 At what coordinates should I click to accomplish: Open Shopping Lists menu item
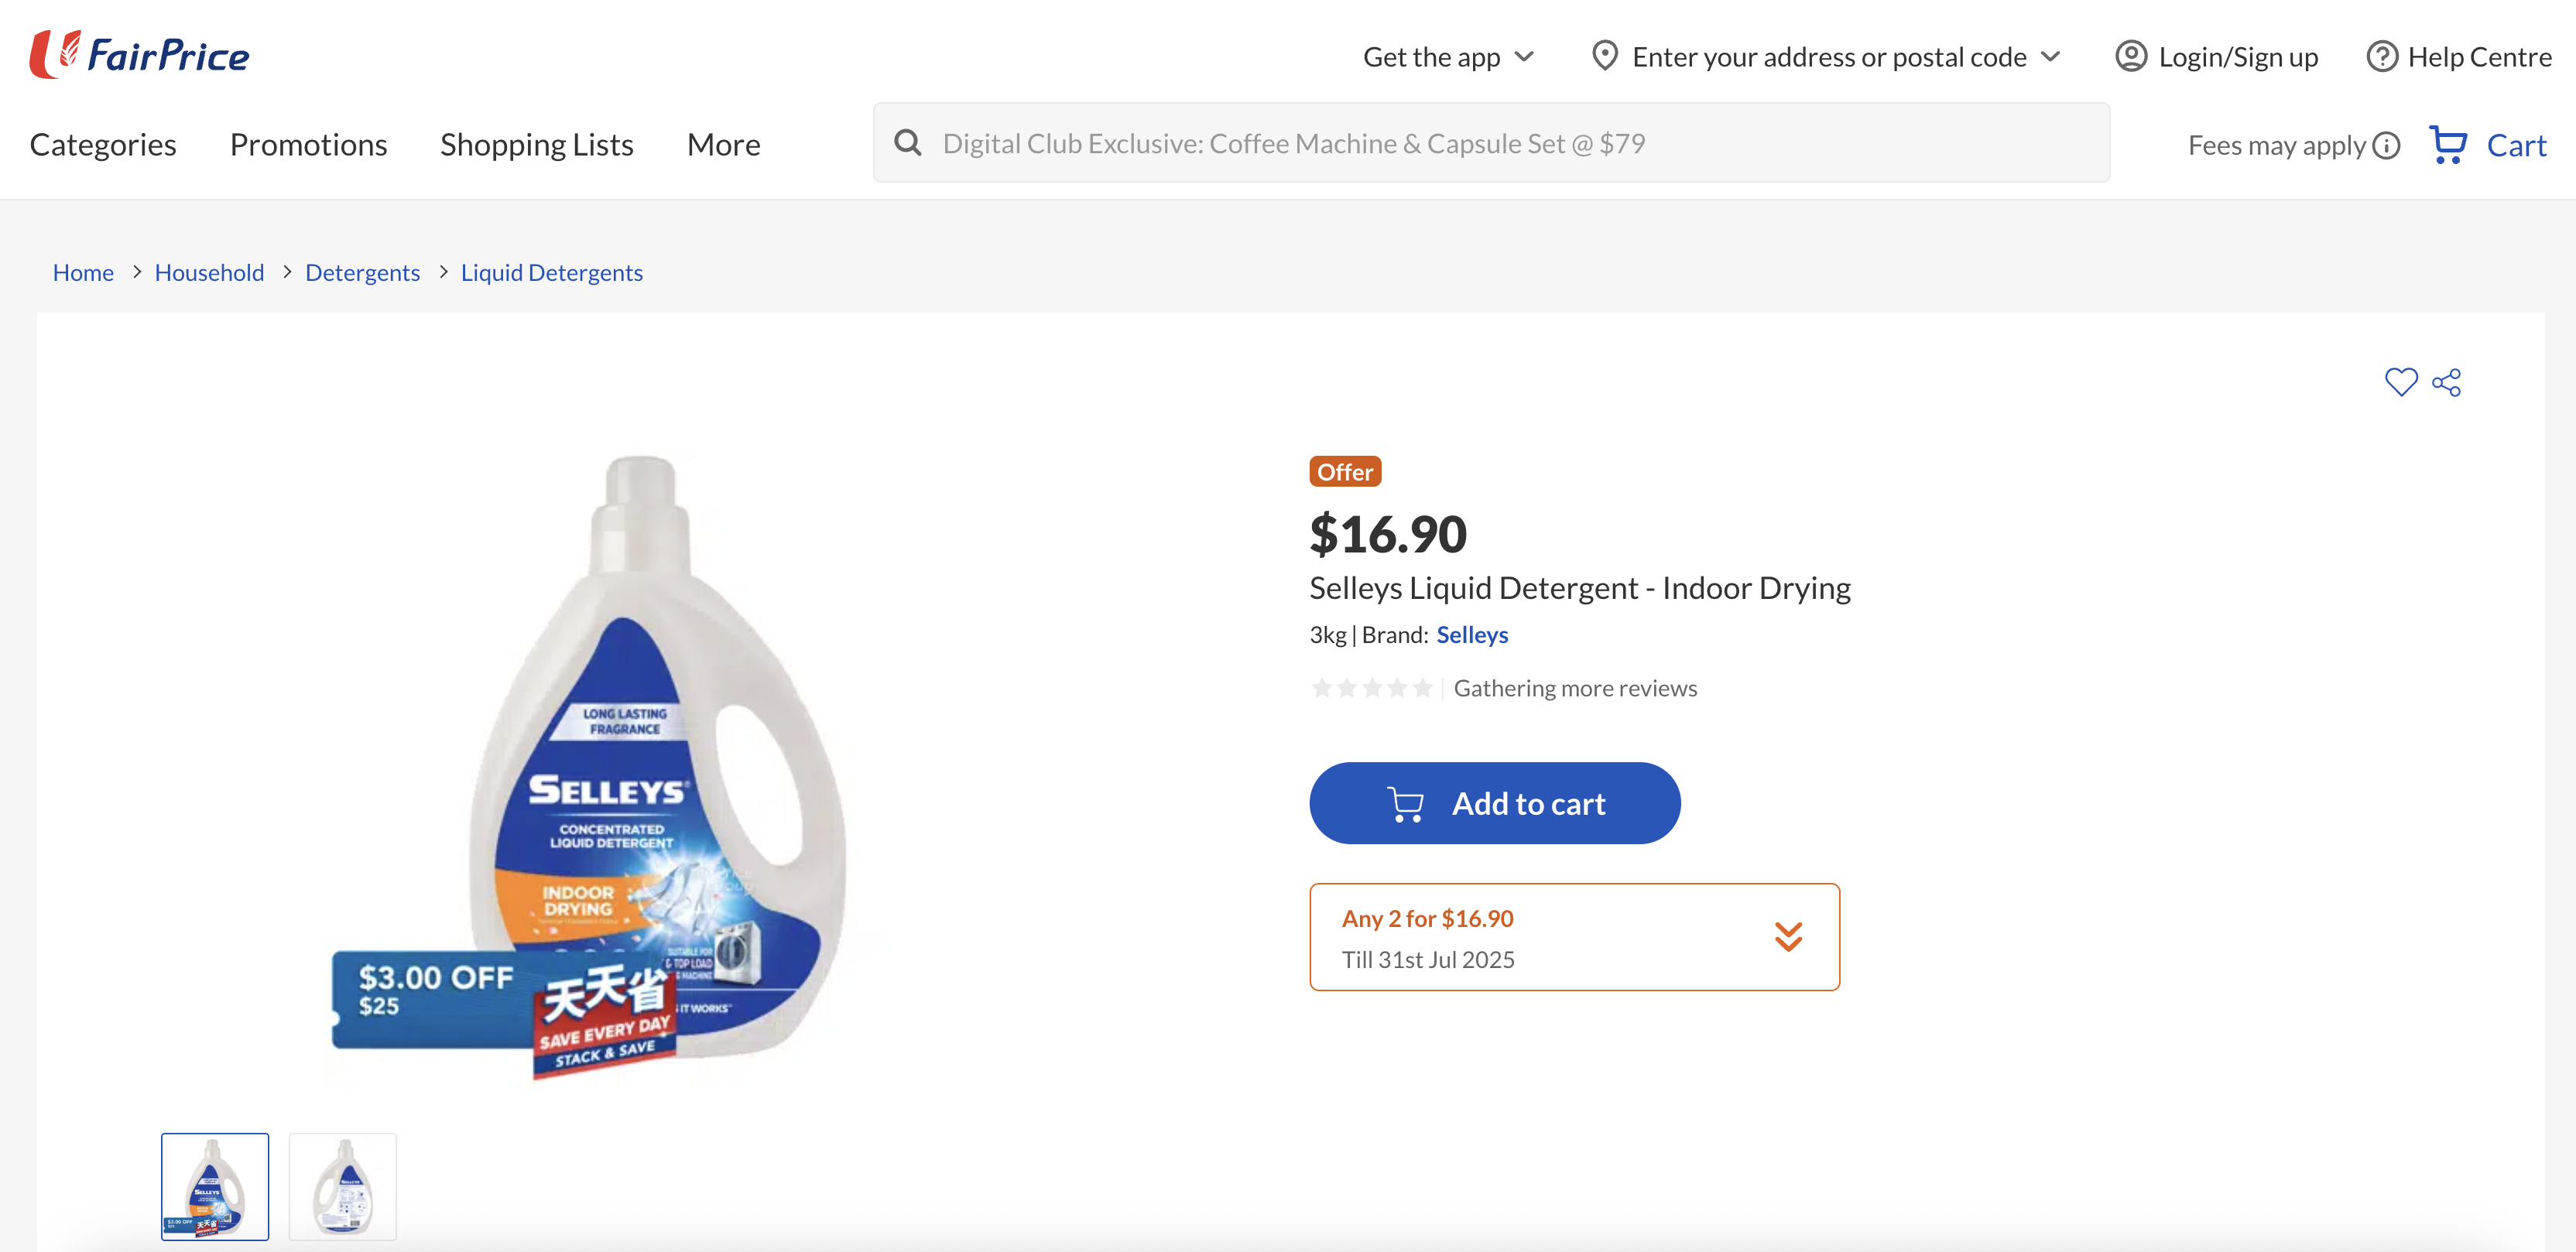pyautogui.click(x=537, y=145)
